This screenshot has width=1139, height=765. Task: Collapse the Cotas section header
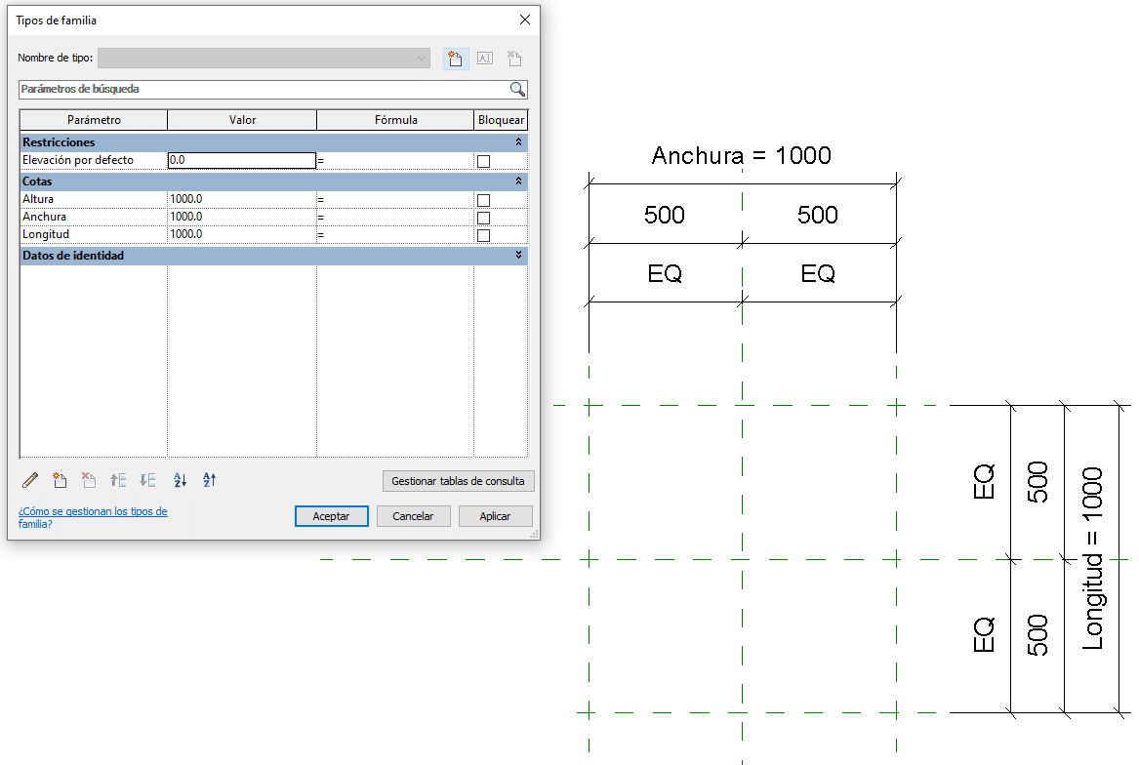[x=517, y=181]
